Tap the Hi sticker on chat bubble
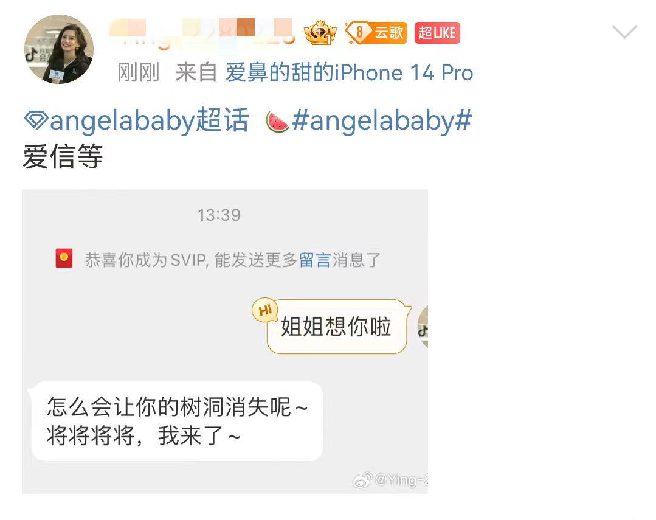 265,310
